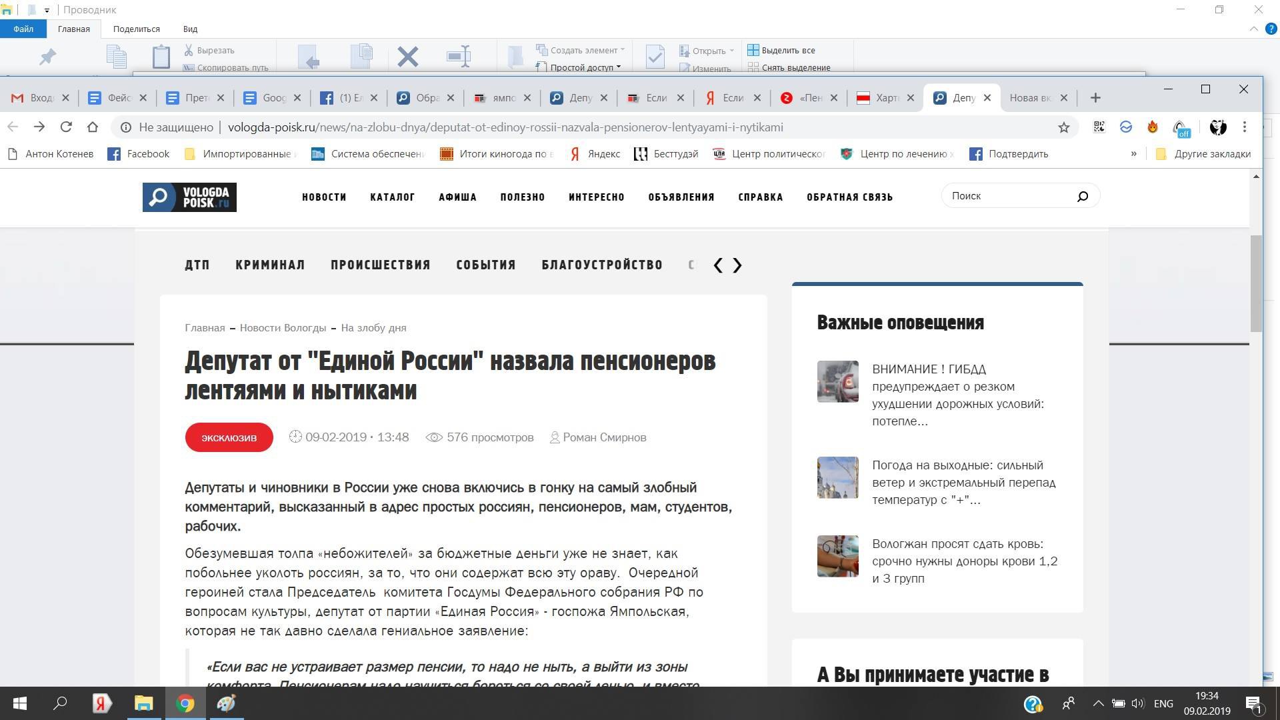Open a new Chrome tab with plus
Viewport: 1280px width, 720px height.
(1095, 98)
